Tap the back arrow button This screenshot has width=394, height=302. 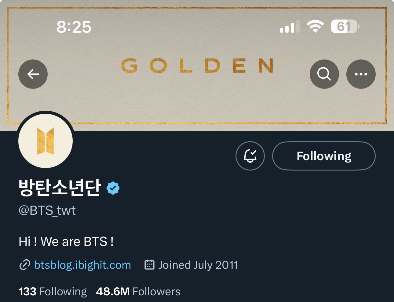[x=33, y=74]
